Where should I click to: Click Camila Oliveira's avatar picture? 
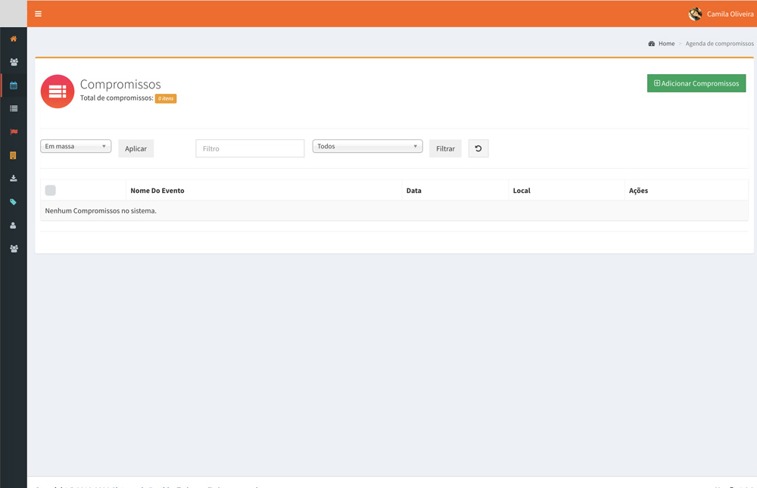click(x=695, y=14)
